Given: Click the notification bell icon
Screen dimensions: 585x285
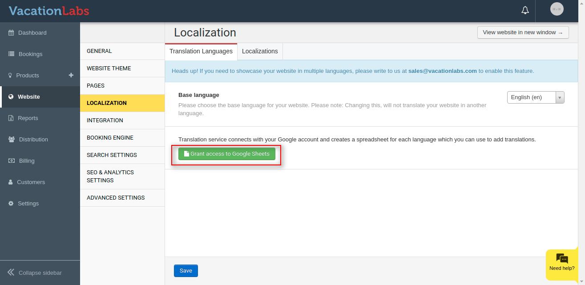Looking at the screenshot, I should point(525,10).
